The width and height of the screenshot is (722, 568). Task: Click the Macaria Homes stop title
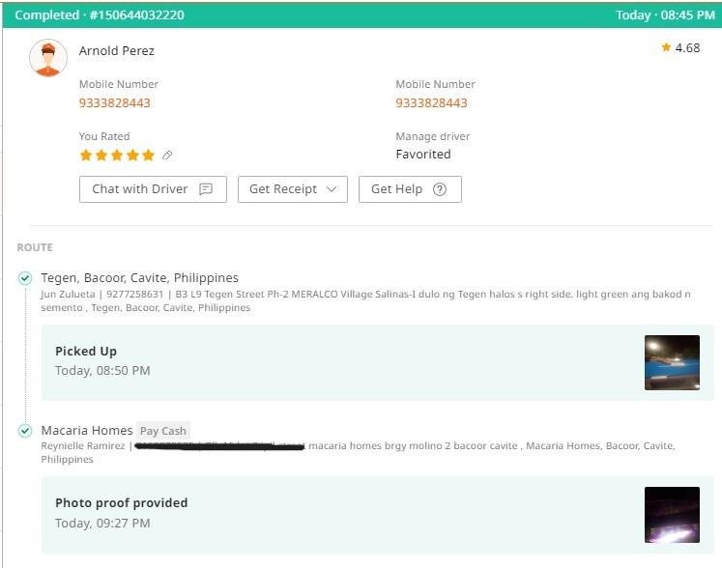(87, 431)
